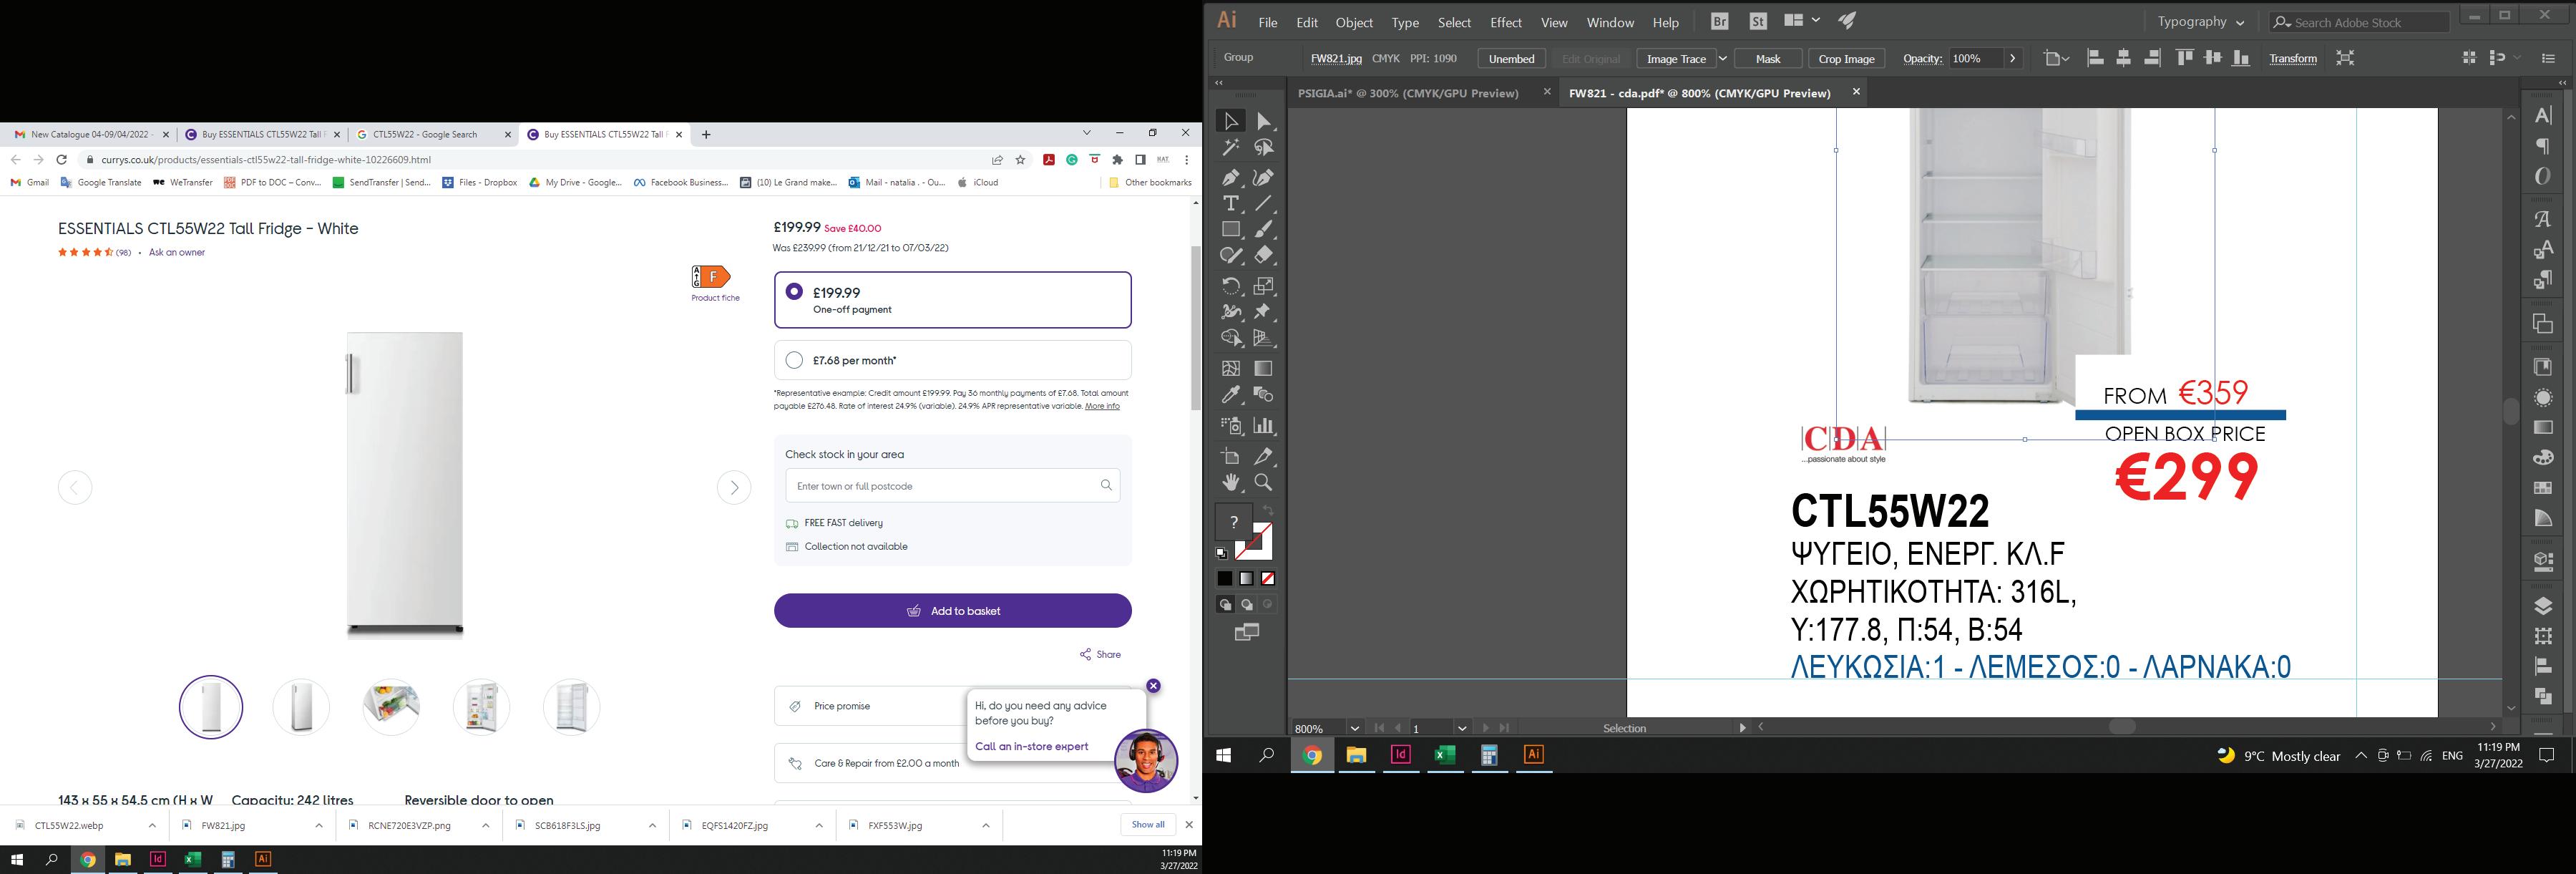
Task: Choose the £7.68 per month option
Action: click(x=794, y=360)
